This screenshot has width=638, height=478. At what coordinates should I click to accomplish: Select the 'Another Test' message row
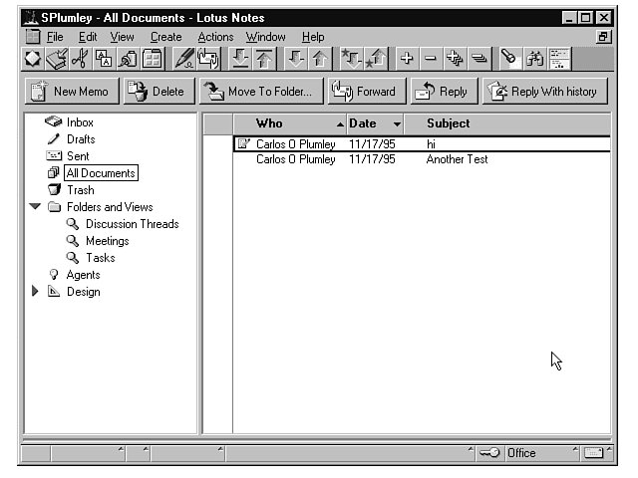pyautogui.click(x=457, y=159)
